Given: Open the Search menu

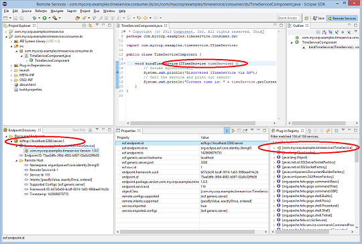Looking at the screenshot, I should pos(72,11).
